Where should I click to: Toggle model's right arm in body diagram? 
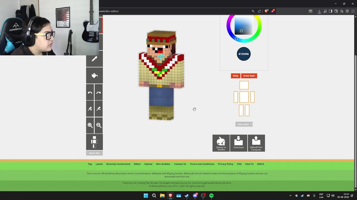(236, 97)
